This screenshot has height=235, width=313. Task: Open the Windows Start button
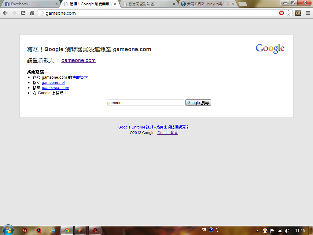coord(8,230)
